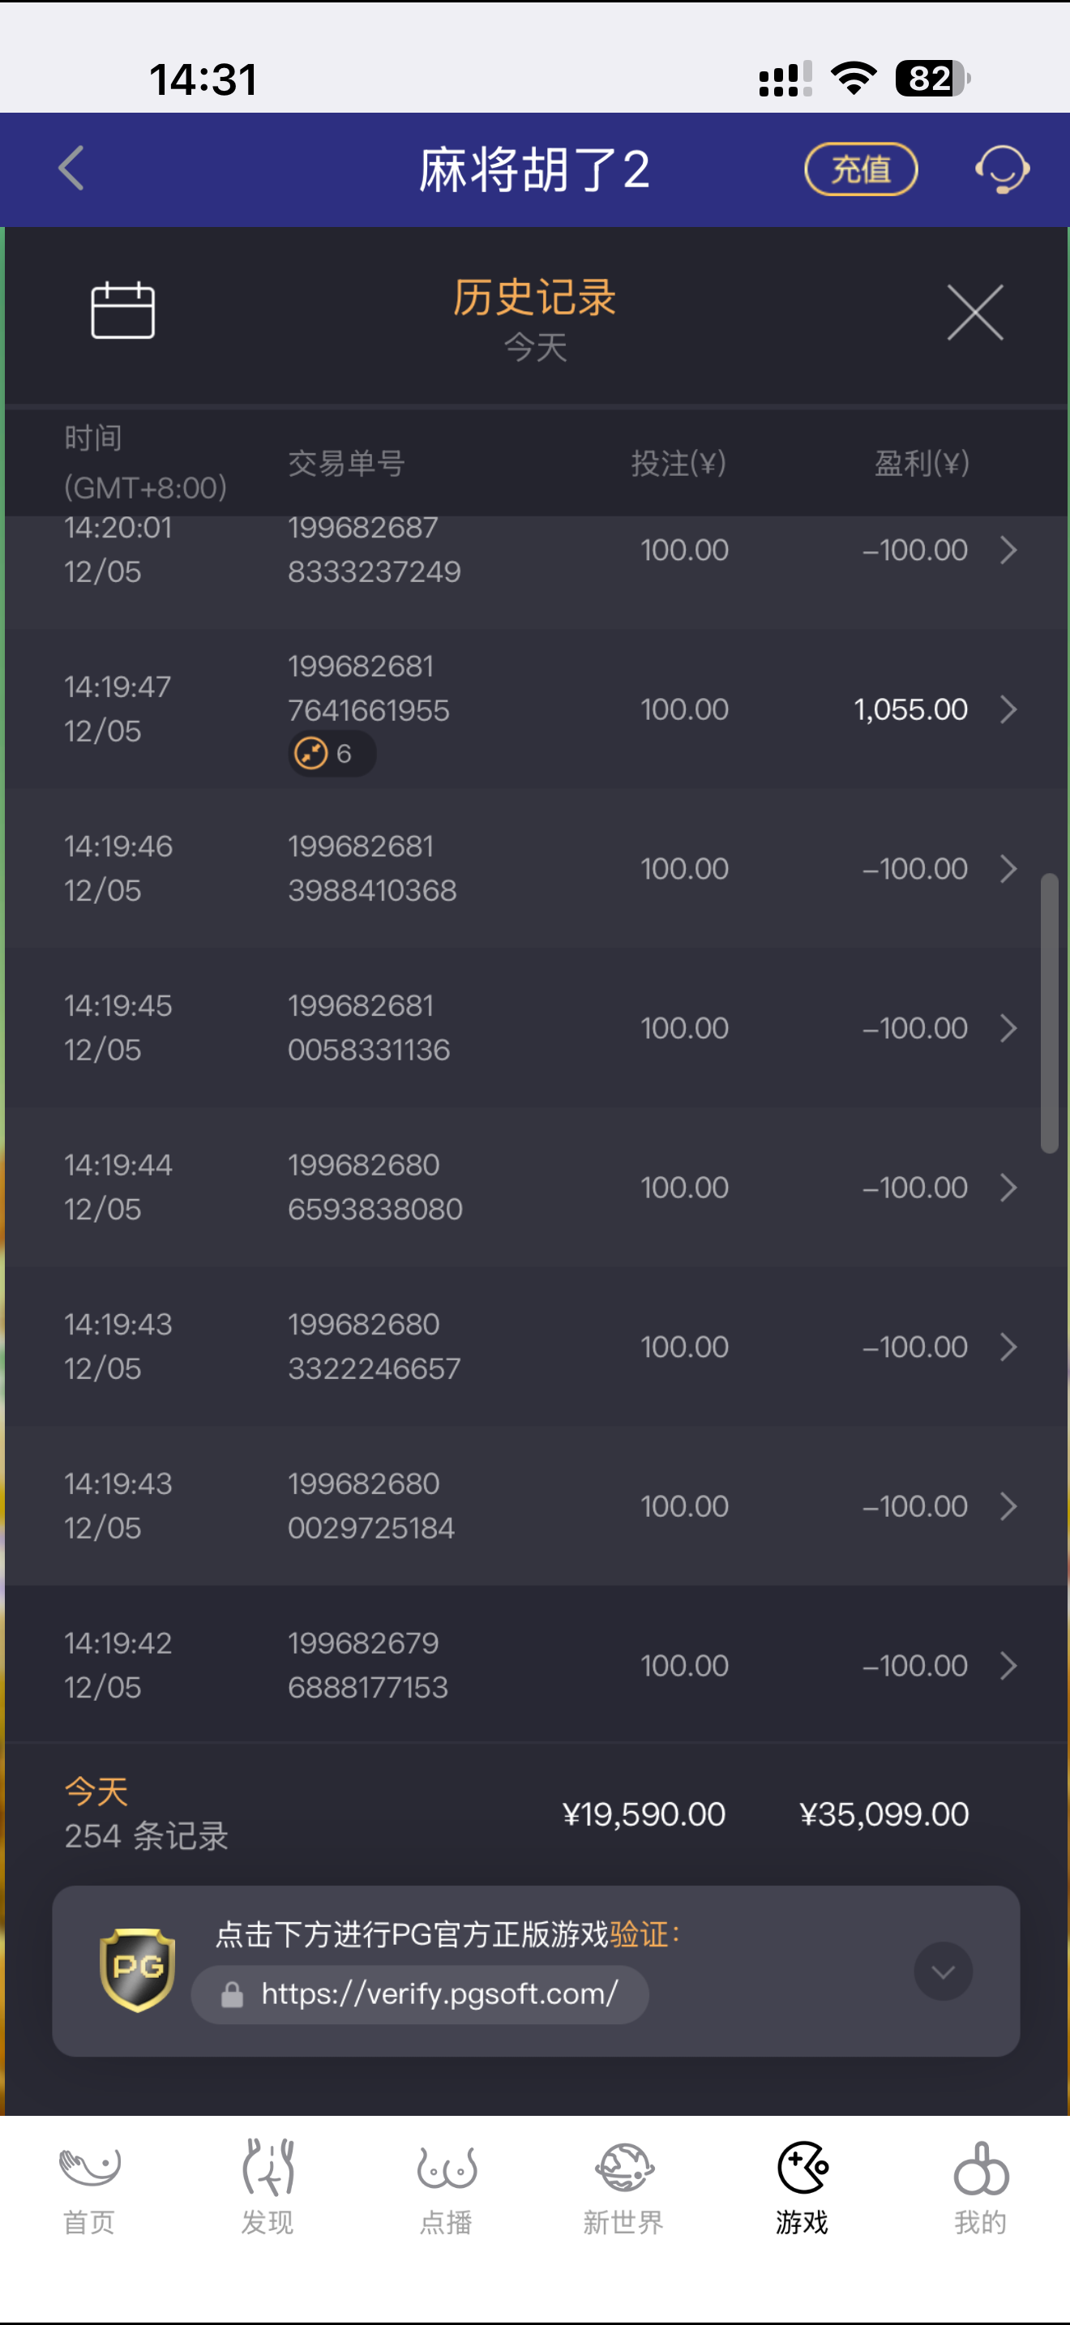Go to the 我的 profile tab
This screenshot has height=2325, width=1070.
(981, 2185)
